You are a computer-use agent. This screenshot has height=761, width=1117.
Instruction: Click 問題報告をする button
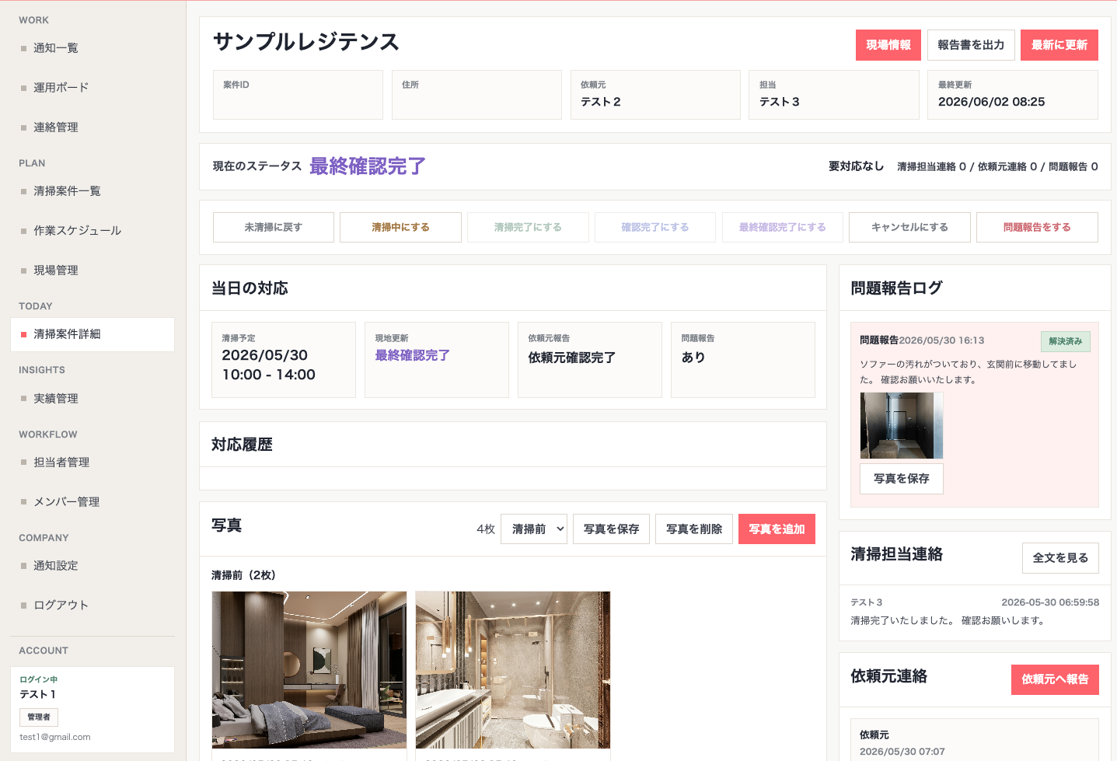click(1037, 228)
